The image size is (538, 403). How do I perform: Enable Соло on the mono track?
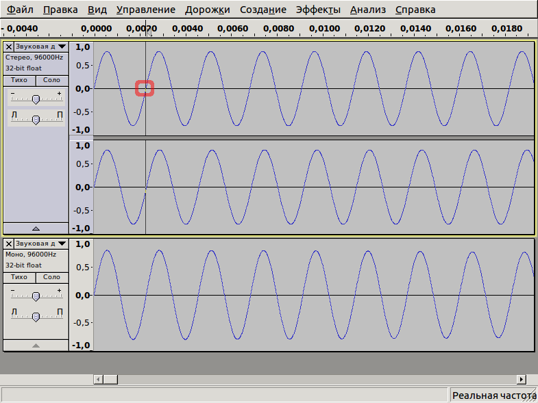tap(51, 277)
